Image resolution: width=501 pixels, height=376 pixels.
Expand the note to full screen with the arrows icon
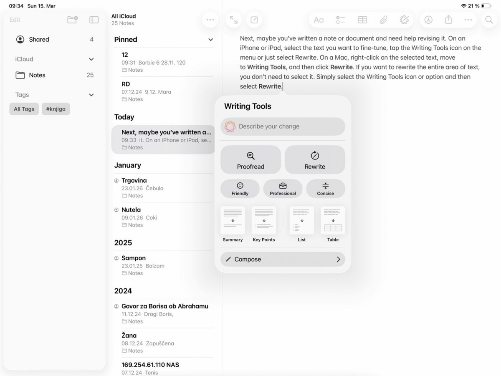pos(234,20)
